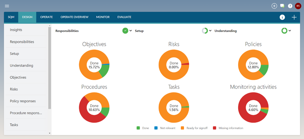The height and width of the screenshot is (139, 304).
Task: Expand the Setup status dropdown arrow
Action: (x=210, y=31)
